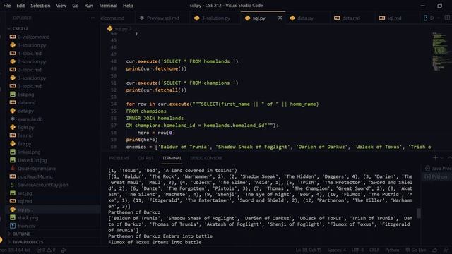Open the Explorer more actions ellipsis
This screenshot has width=452, height=254.
(92, 18)
